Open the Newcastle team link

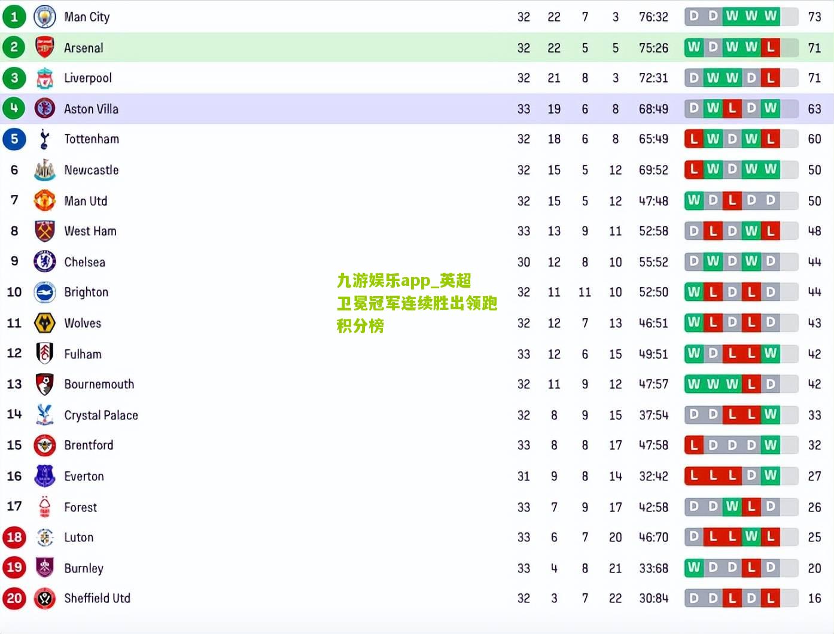92,170
